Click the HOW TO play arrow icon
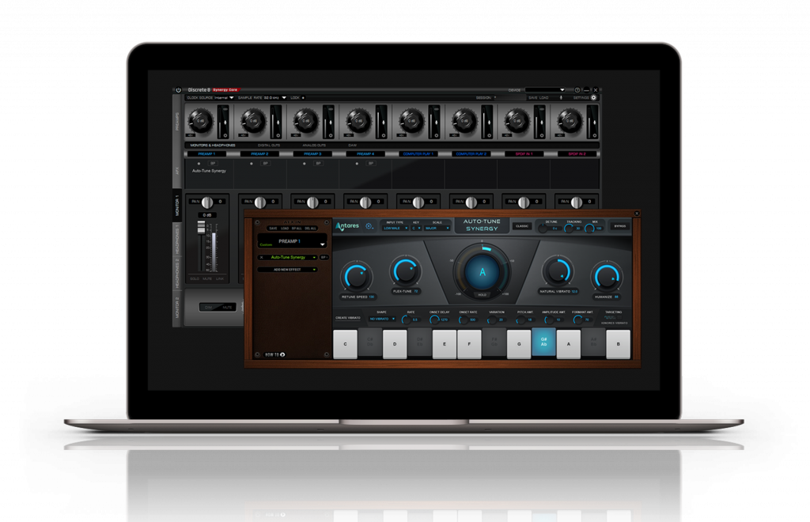 point(283,355)
